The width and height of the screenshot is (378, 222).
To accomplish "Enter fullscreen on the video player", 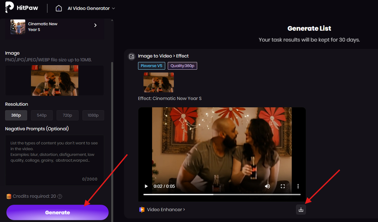I will pos(283,186).
